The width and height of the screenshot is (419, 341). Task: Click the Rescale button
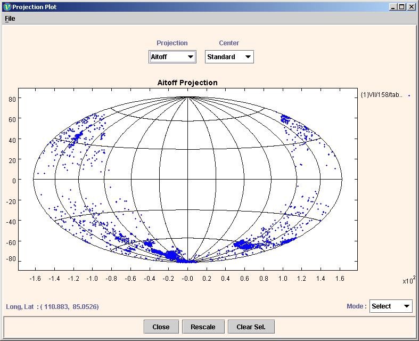coord(203,327)
